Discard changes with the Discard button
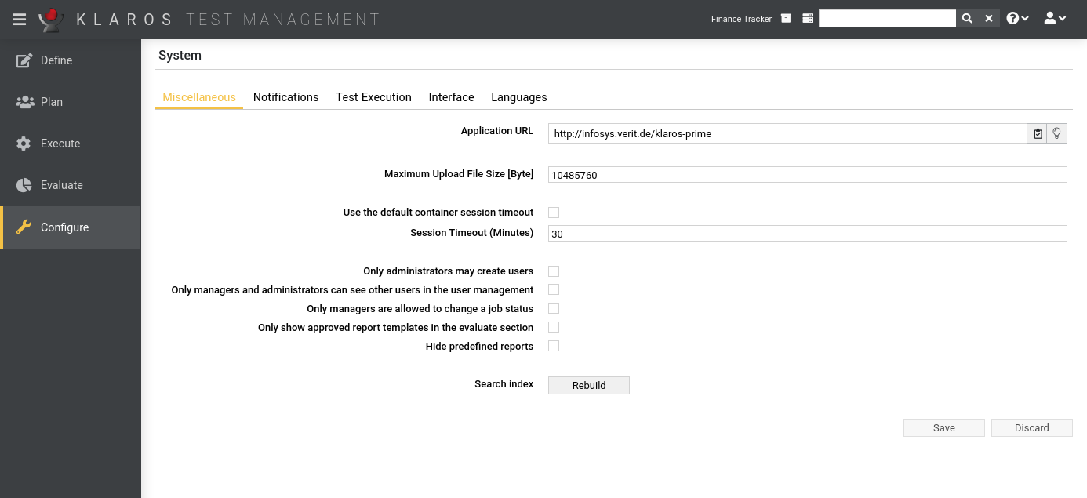Screen dimensions: 1087x498 click(x=1031, y=427)
